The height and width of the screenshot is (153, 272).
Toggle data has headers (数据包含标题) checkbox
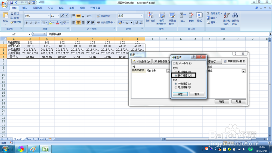pyautogui.click(x=225, y=61)
